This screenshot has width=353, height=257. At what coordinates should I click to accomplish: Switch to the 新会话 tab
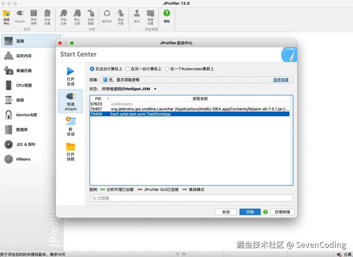click(71, 126)
